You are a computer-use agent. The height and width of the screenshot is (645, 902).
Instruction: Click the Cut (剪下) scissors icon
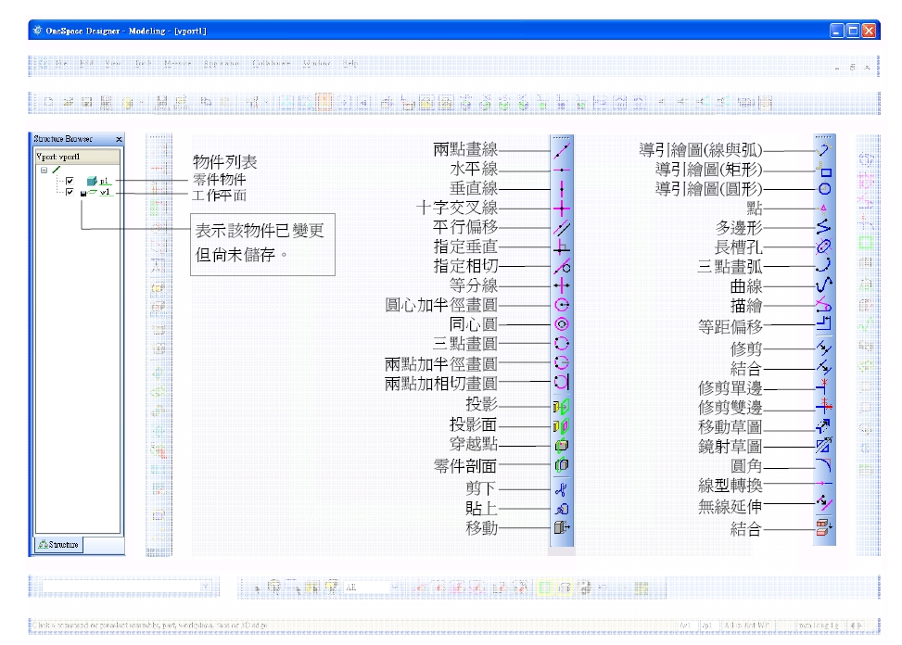(562, 490)
